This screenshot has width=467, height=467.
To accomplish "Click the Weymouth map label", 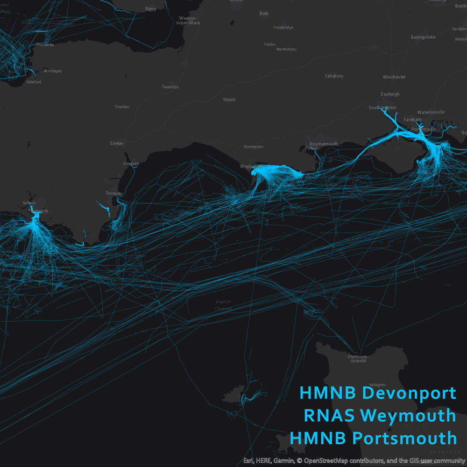I will tap(251, 166).
